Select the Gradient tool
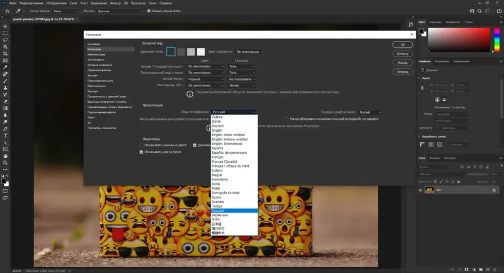504x273 pixels. click(x=5, y=108)
